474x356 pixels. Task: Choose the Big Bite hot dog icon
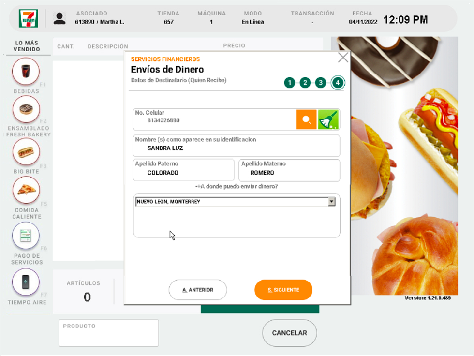pos(26,152)
